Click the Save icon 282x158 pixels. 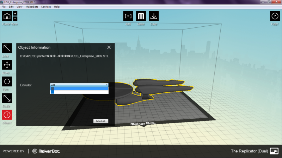tap(154, 16)
